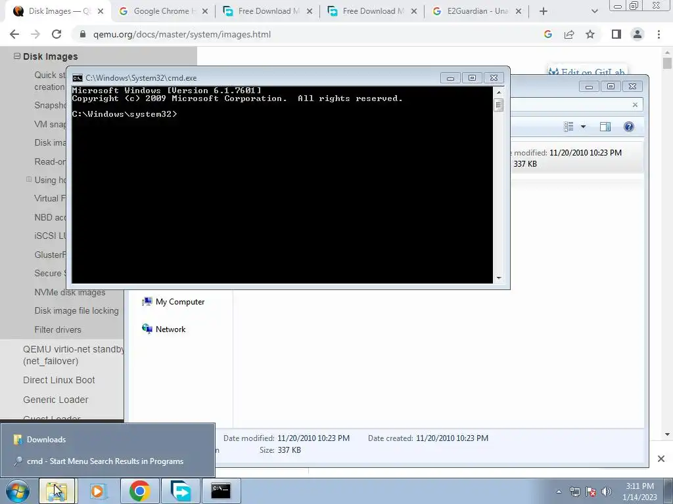The height and width of the screenshot is (504, 673).
Task: Go forward in Chrome navigation
Action: pos(35,34)
